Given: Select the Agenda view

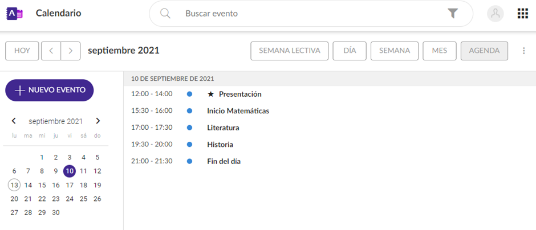Looking at the screenshot, I should (484, 51).
